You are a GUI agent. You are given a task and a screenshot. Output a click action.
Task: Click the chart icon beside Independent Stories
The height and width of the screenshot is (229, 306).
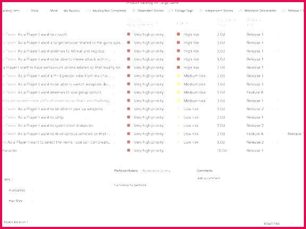(200, 11)
